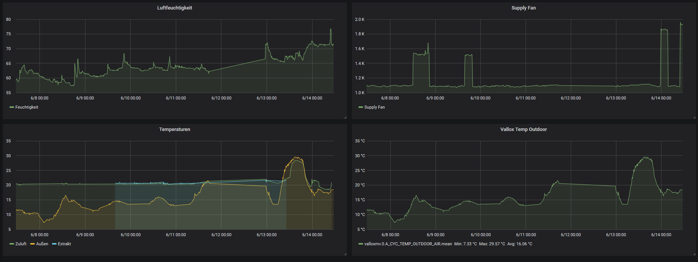Click 6/8 00:00 on the Vallox Temp Outdoor axis

coord(390,235)
